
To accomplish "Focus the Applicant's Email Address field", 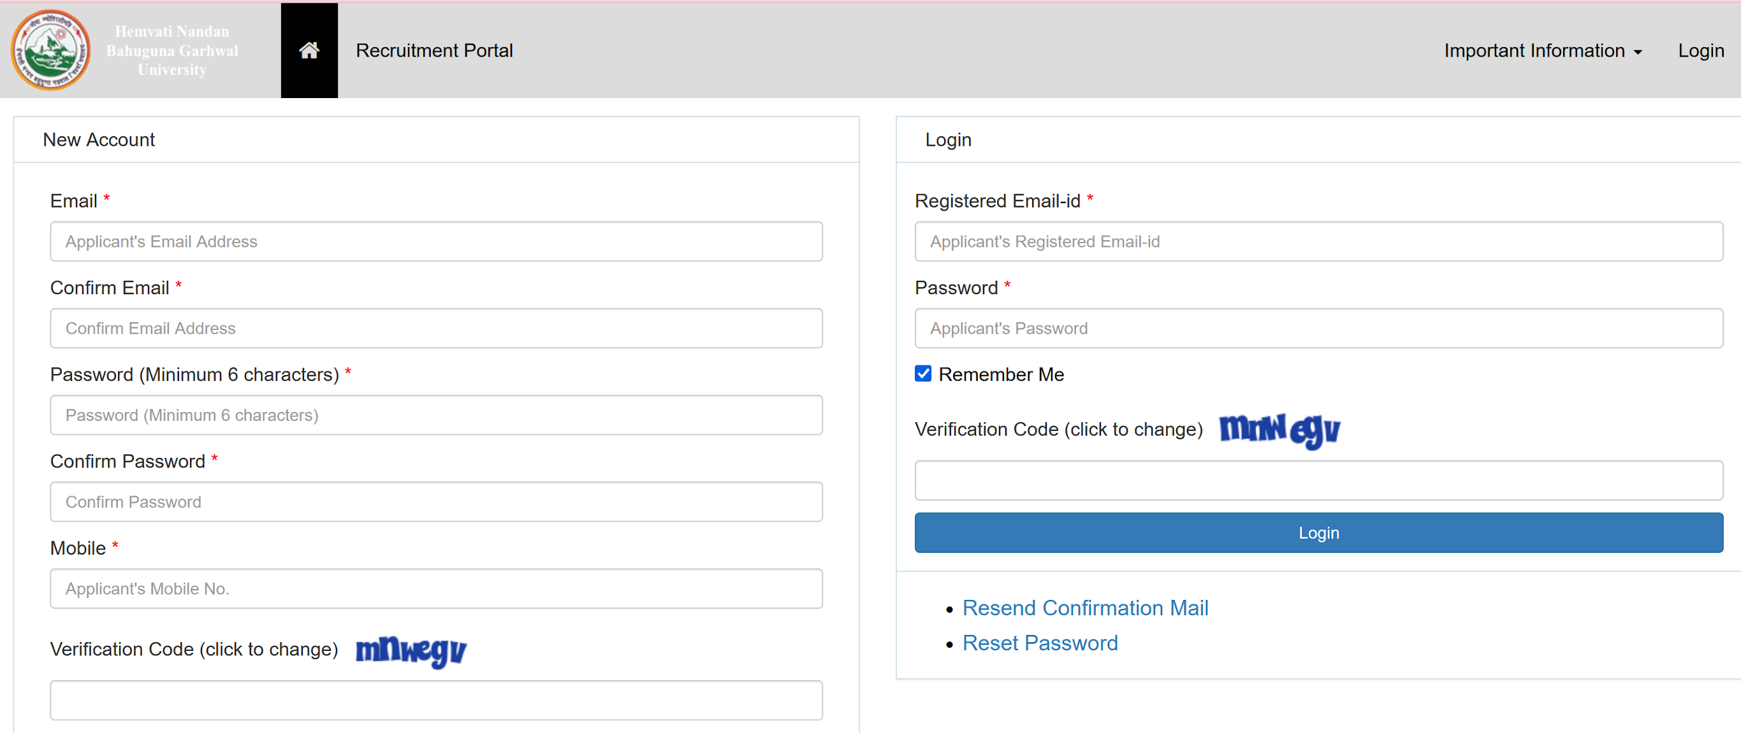I will click(x=436, y=241).
